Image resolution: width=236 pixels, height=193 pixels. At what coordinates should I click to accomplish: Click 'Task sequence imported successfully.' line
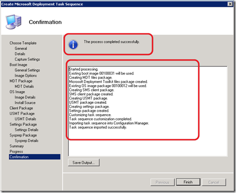[98, 128]
